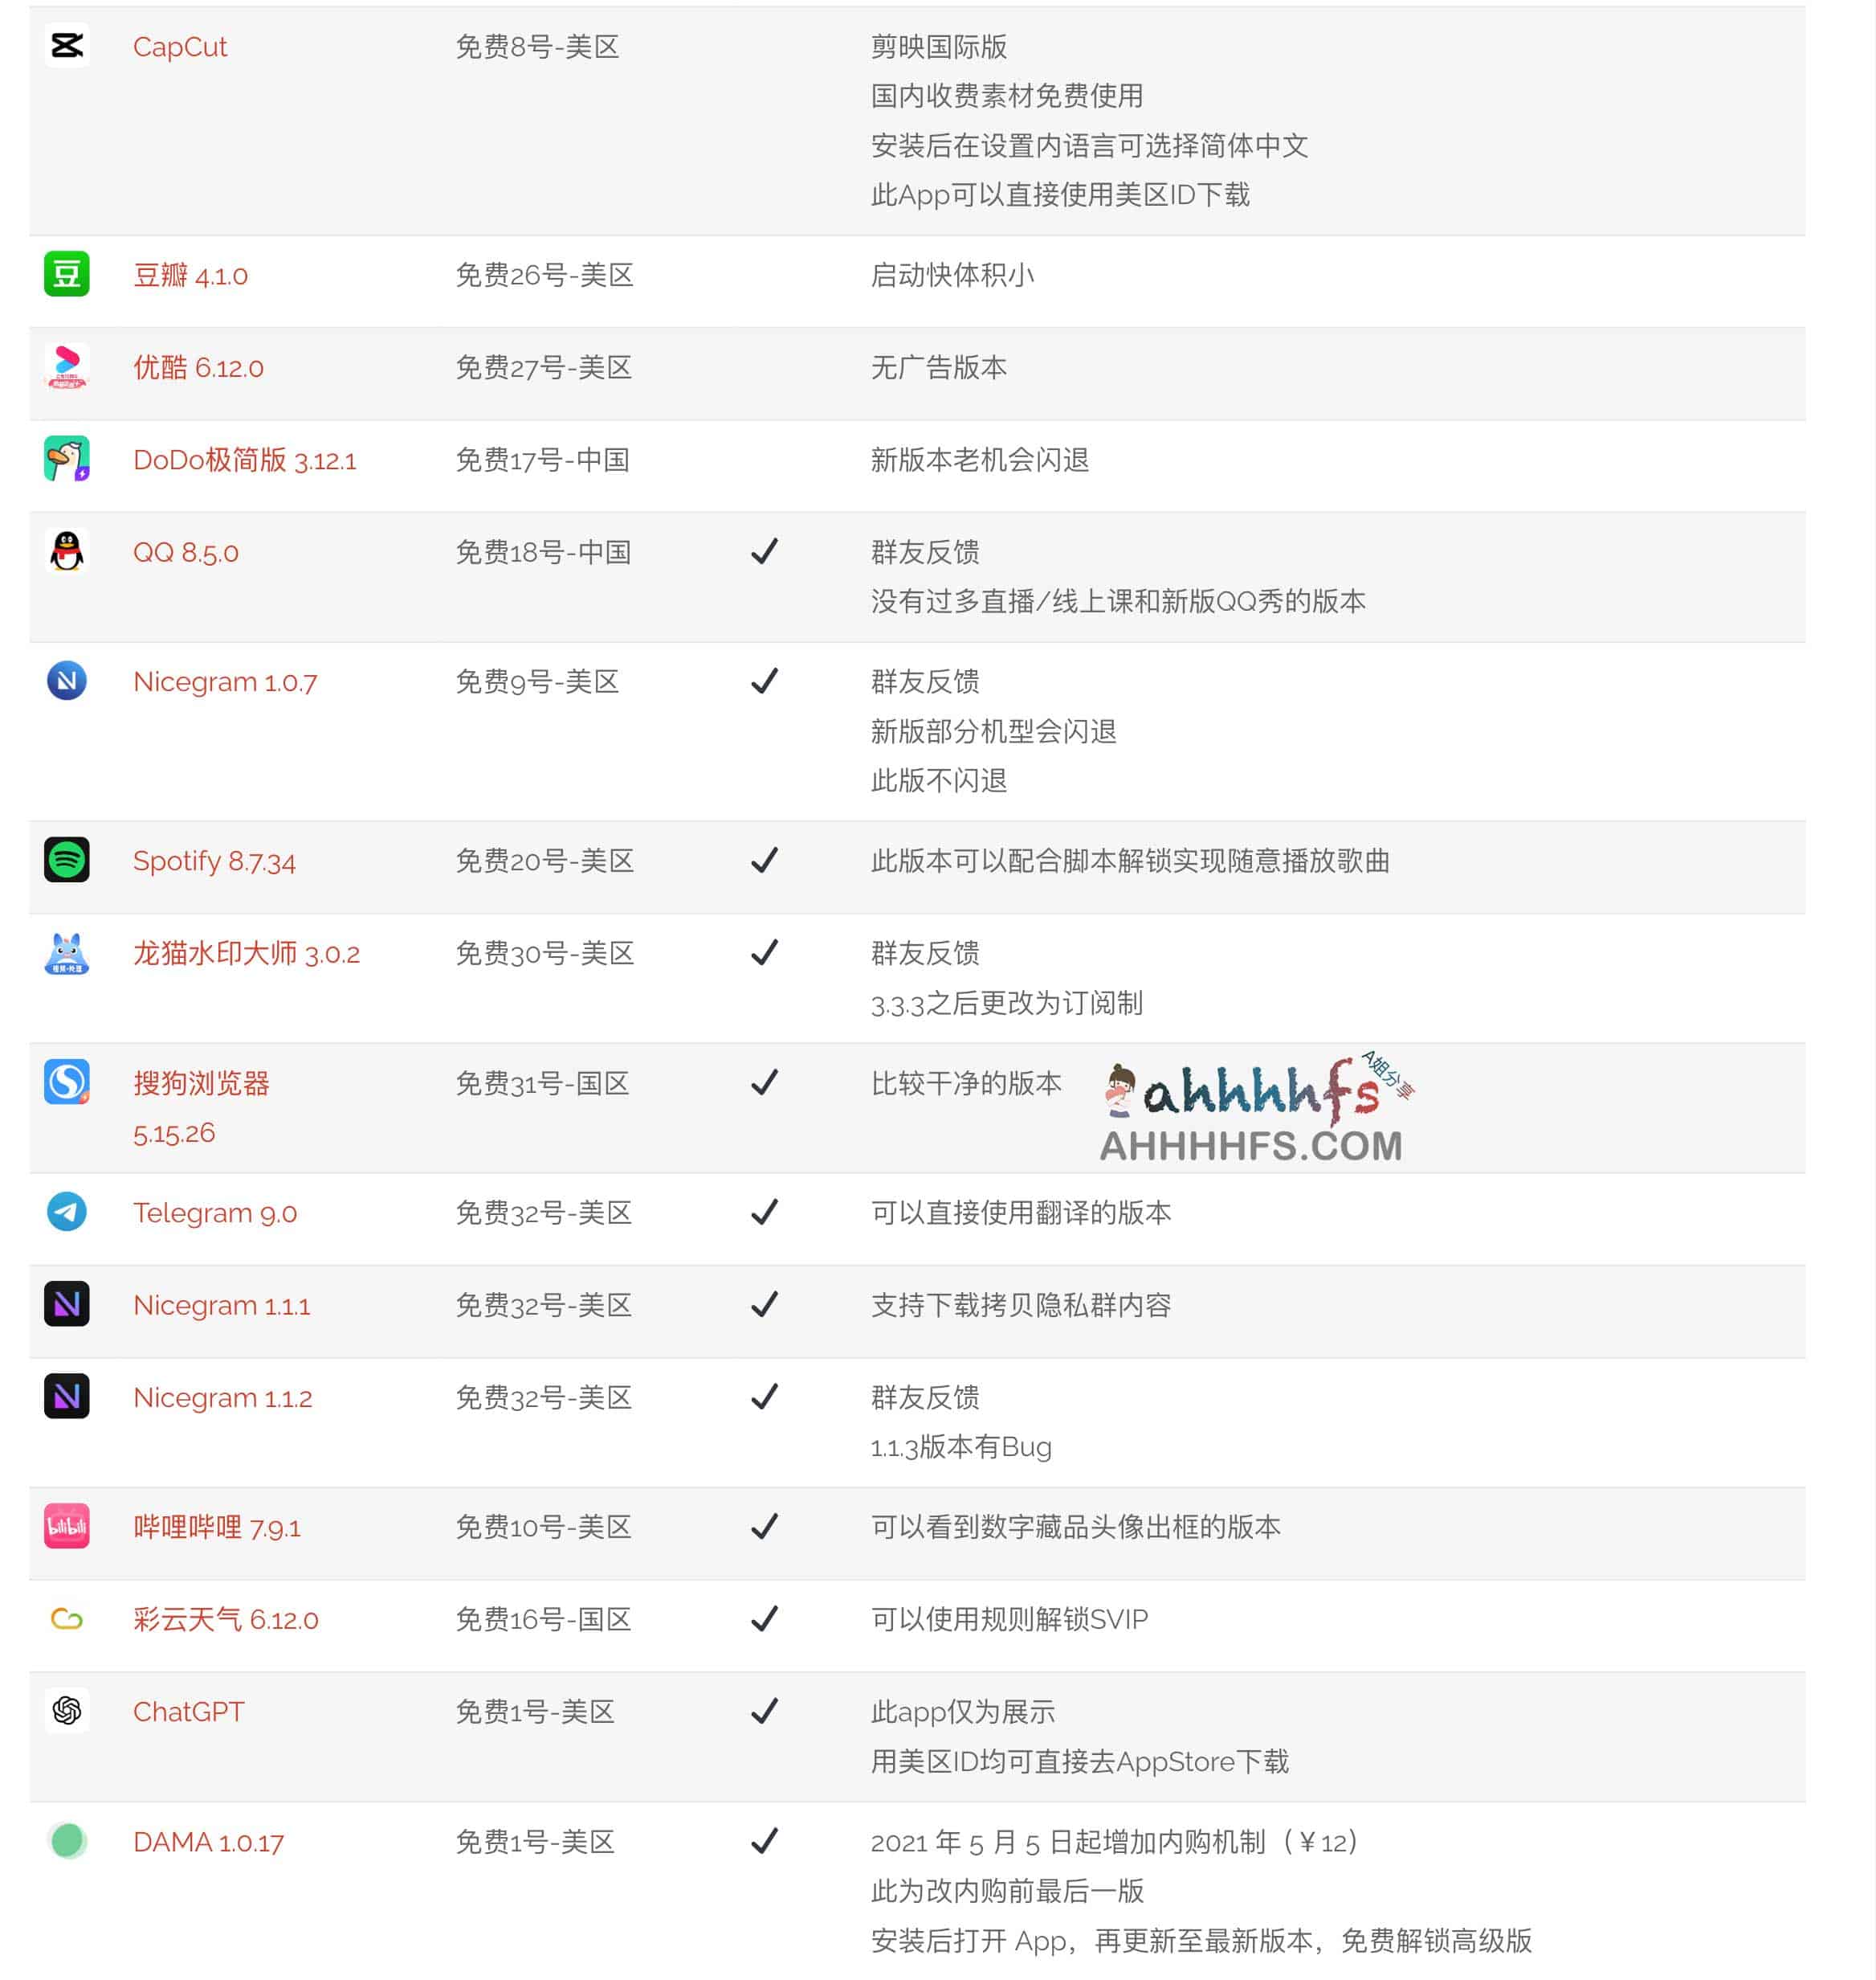Image resolution: width=1876 pixels, height=1980 pixels.
Task: Click the 彩云天气 app icon
Action: [x=67, y=1618]
